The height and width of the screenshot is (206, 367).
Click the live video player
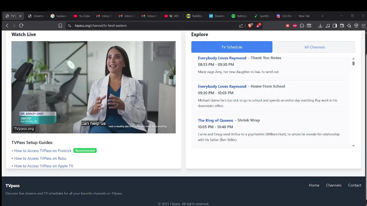click(93, 87)
